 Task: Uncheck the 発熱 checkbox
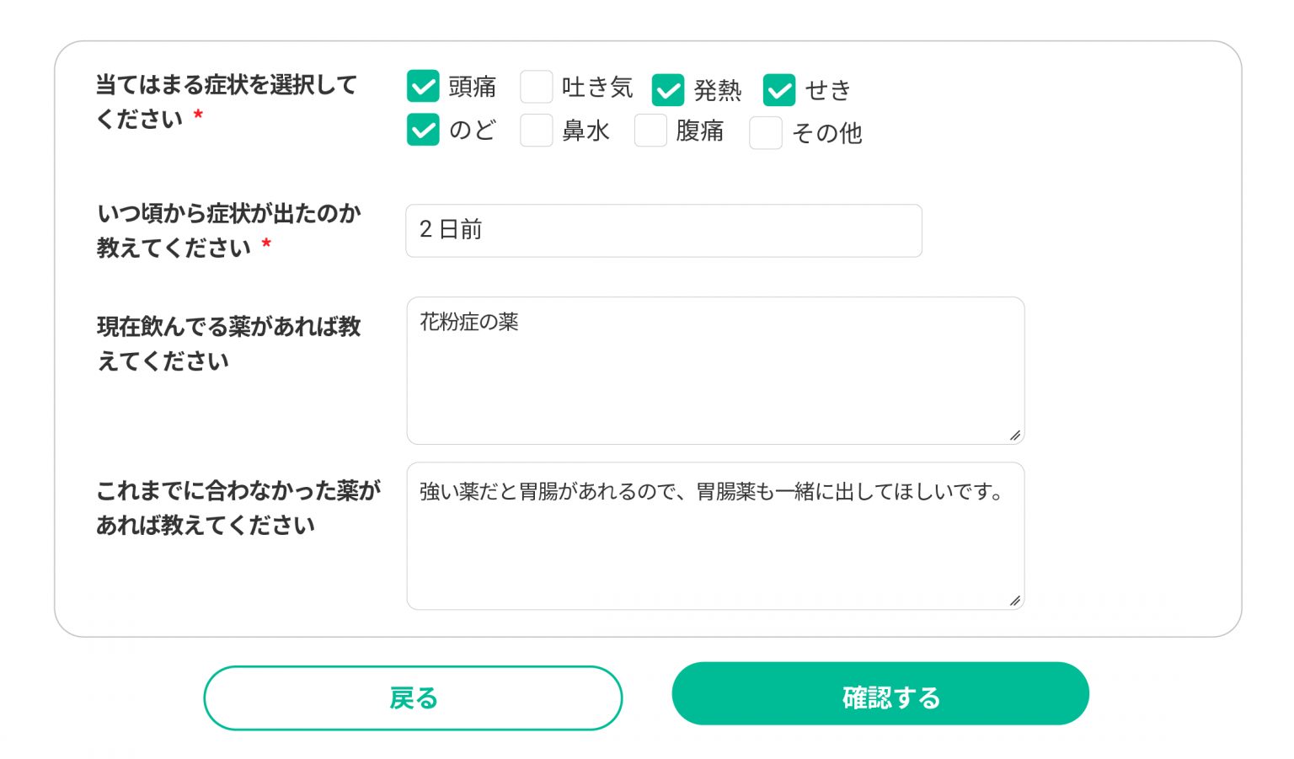coord(668,90)
